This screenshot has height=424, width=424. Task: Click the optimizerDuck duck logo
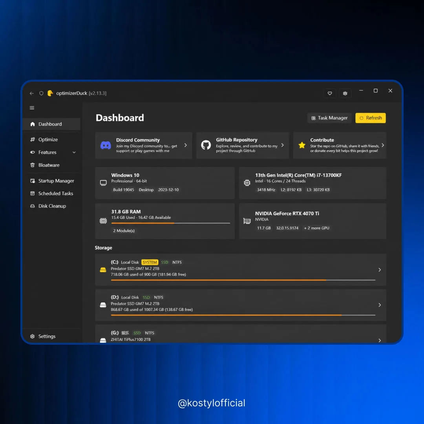click(x=50, y=93)
